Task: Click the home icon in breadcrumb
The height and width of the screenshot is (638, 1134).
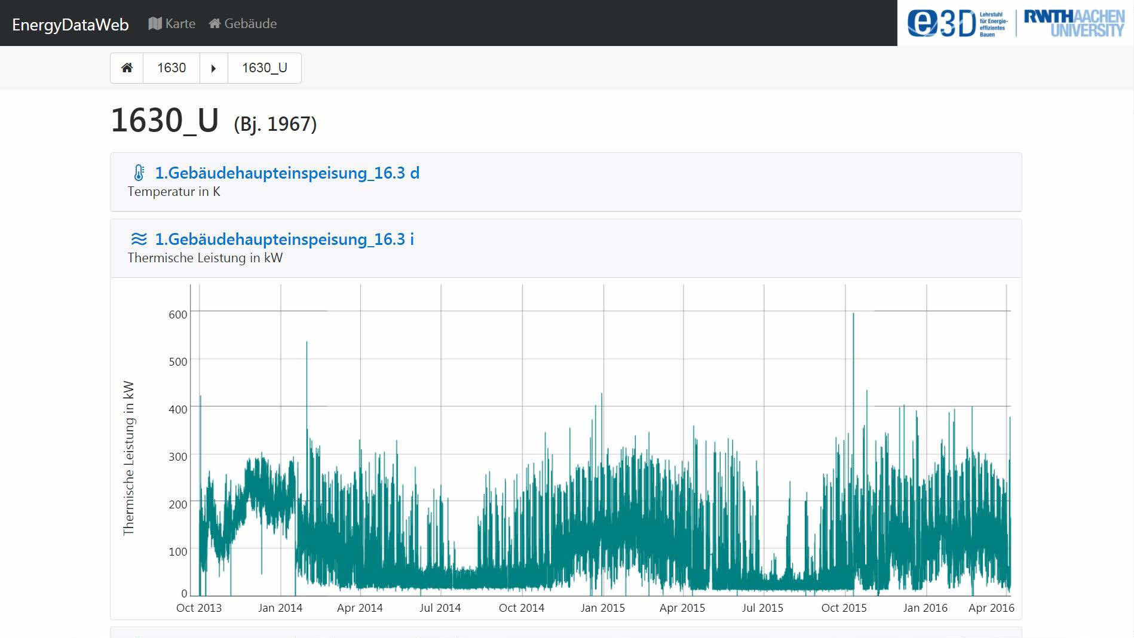Action: pyautogui.click(x=127, y=68)
